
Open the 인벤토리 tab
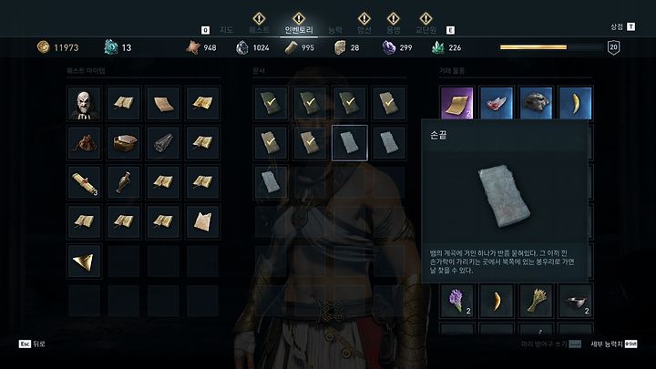299,30
